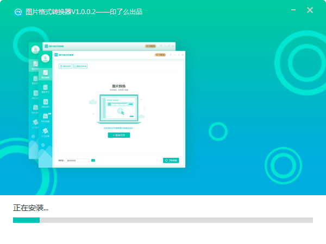326x244 pixels.
Task: Click the 添加文件 button at the preview's top left
Action: 65,66
